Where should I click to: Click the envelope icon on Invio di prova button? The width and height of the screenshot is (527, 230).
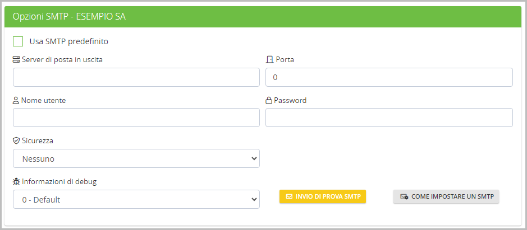pyautogui.click(x=289, y=196)
